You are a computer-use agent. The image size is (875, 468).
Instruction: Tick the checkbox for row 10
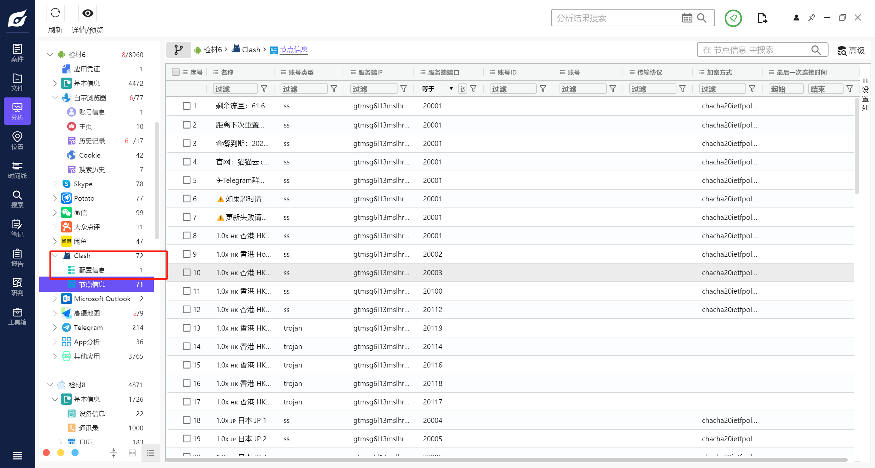tap(187, 272)
